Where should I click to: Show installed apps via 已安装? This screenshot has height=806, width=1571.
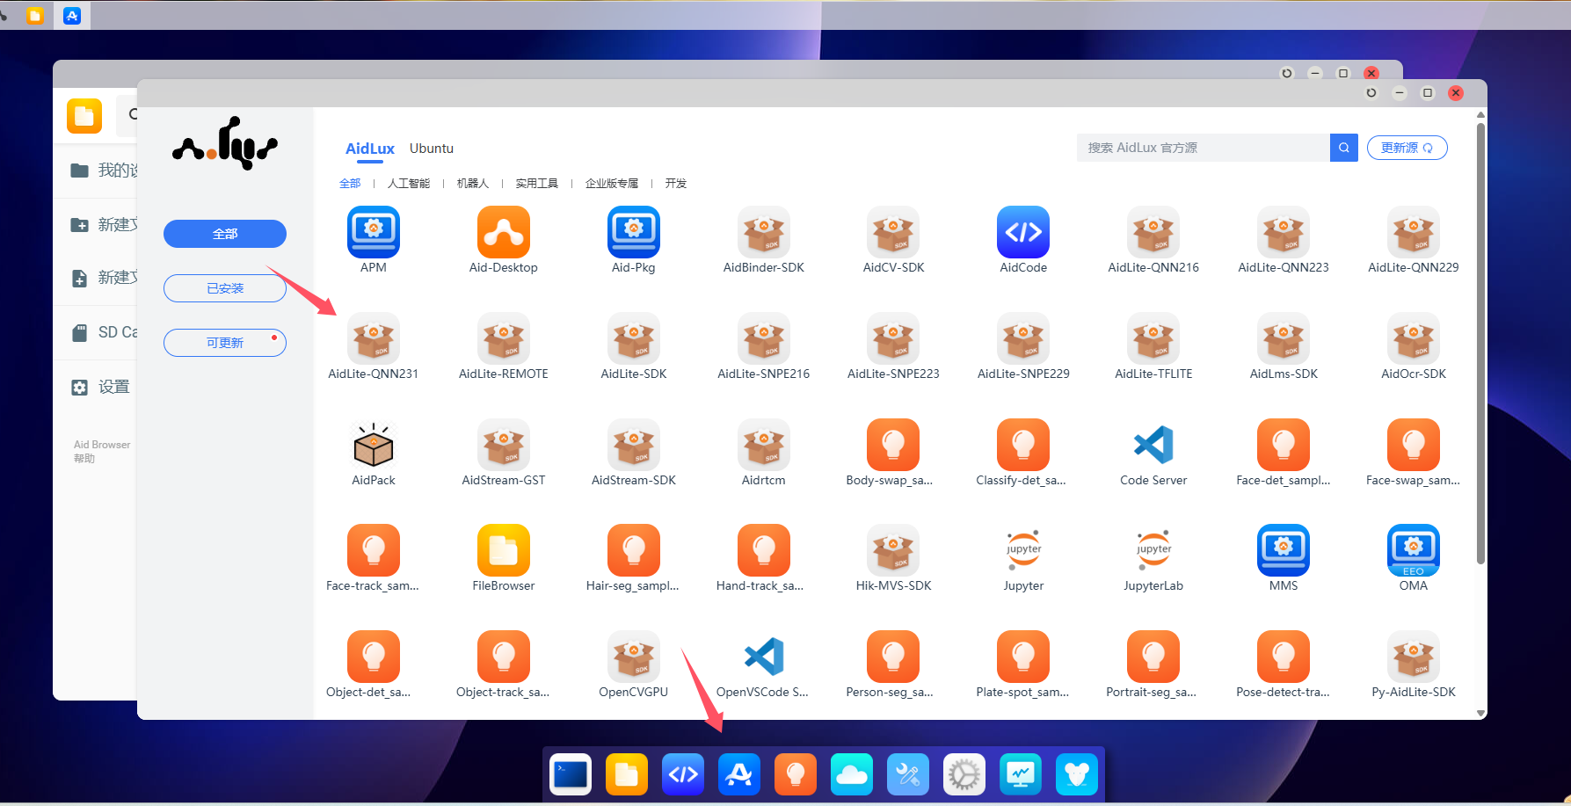pyautogui.click(x=225, y=288)
